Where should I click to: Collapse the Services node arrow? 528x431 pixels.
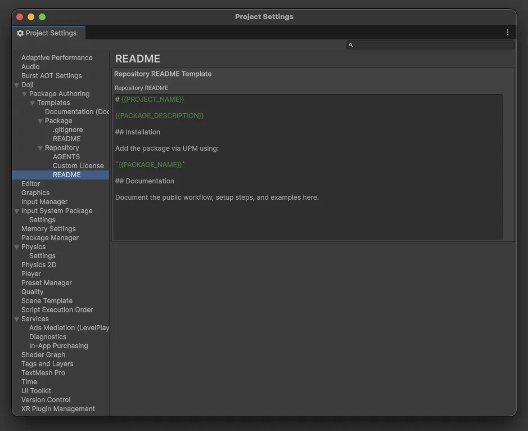(16, 319)
